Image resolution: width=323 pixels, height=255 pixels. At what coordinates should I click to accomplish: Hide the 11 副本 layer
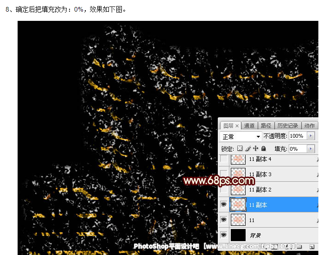point(223,204)
